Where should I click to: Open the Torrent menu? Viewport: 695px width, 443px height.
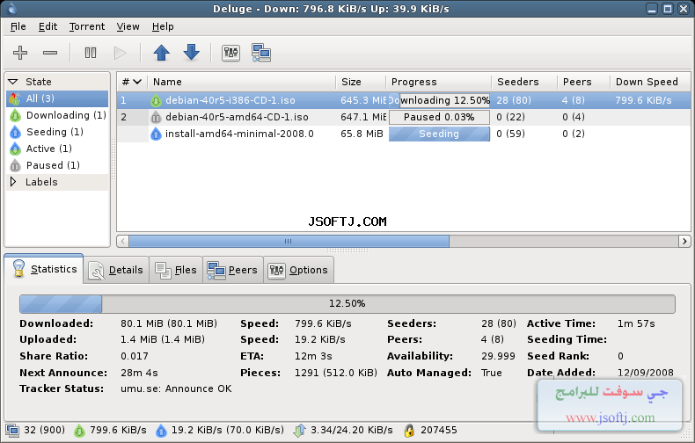(x=87, y=26)
